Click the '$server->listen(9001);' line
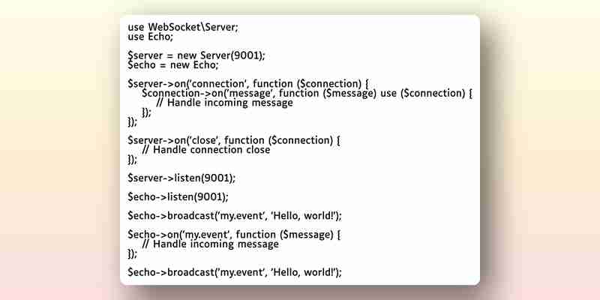The width and height of the screenshot is (600, 300). point(181,178)
